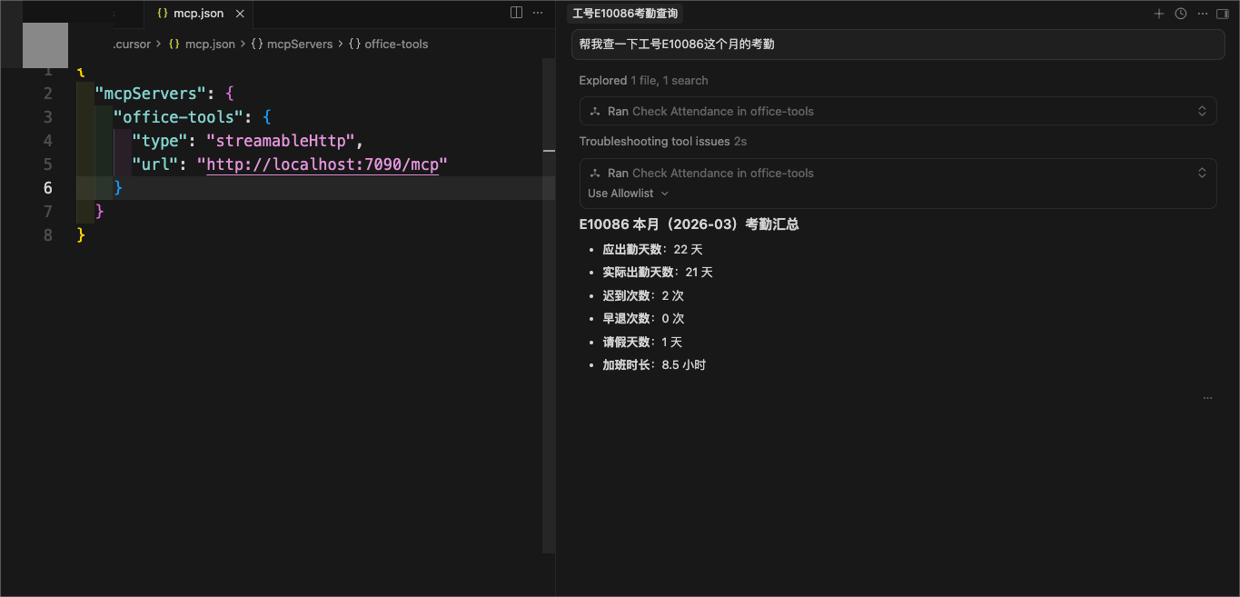The image size is (1240, 597).
Task: Close the mcp.json editor tab
Action: point(240,14)
